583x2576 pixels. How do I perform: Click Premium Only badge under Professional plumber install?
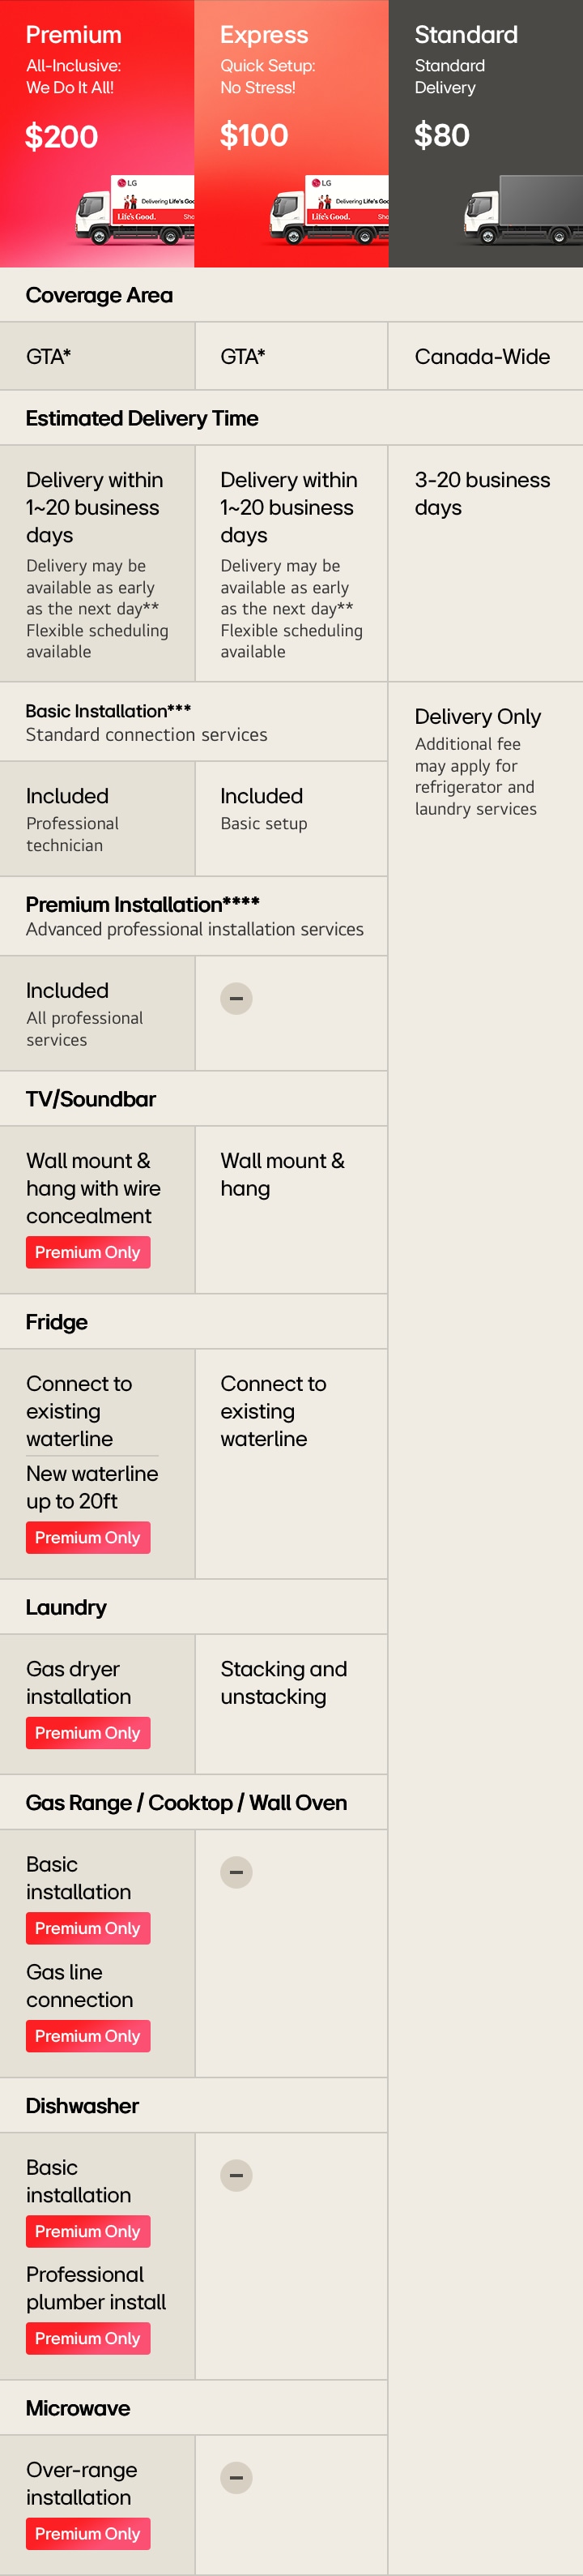pyautogui.click(x=87, y=2338)
